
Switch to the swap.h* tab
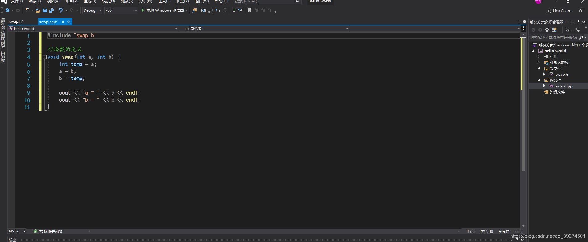(16, 22)
